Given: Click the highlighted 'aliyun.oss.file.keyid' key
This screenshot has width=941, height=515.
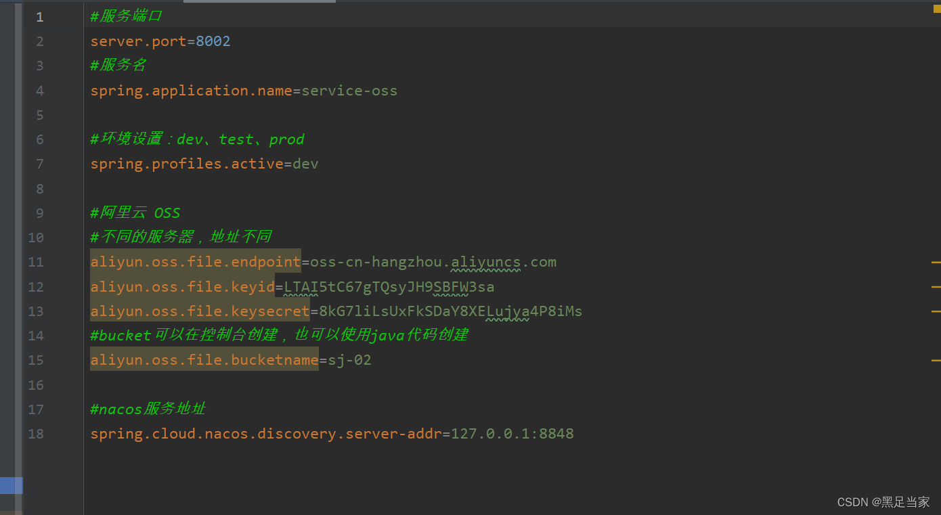Looking at the screenshot, I should tap(183, 287).
